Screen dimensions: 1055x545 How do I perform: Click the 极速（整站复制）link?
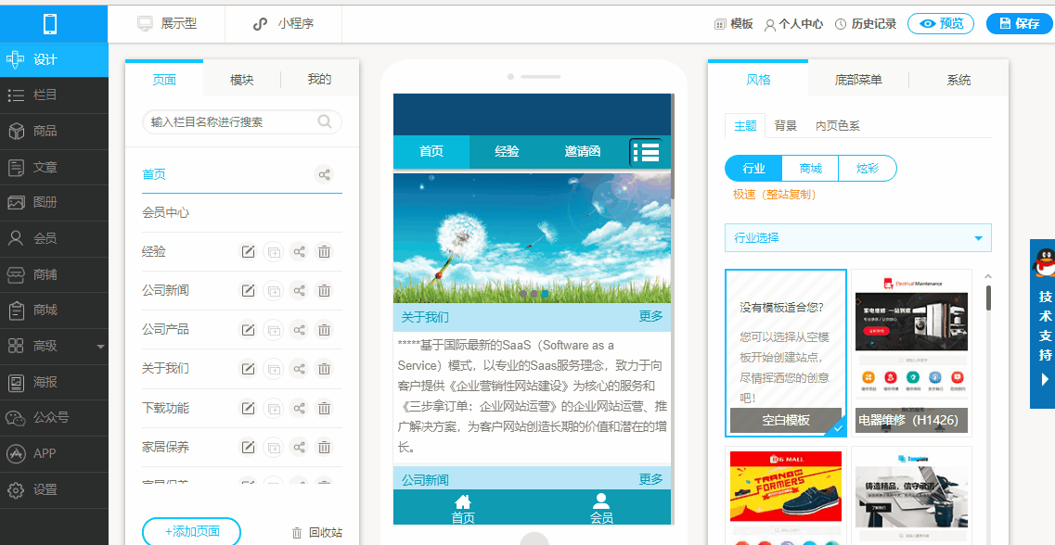(x=774, y=195)
